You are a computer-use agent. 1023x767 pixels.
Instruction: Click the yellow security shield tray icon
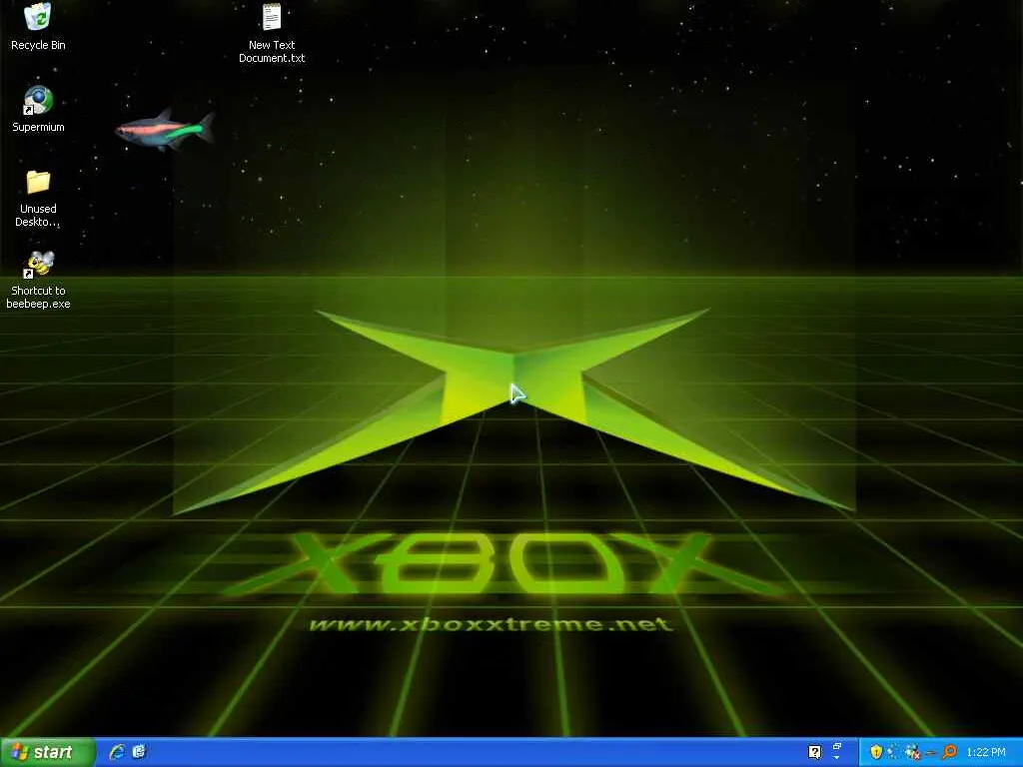pyautogui.click(x=876, y=752)
